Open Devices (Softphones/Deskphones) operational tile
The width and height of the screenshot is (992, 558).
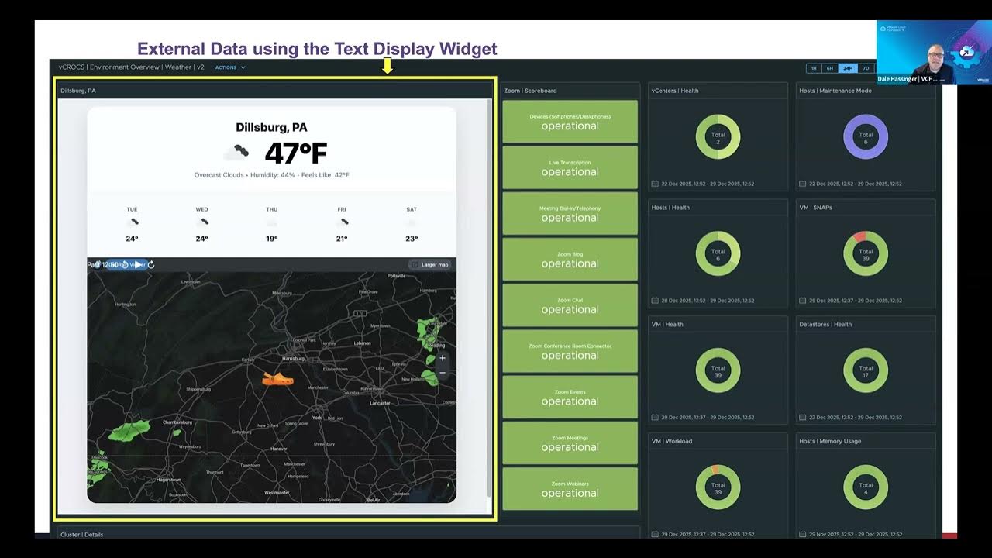(x=570, y=122)
